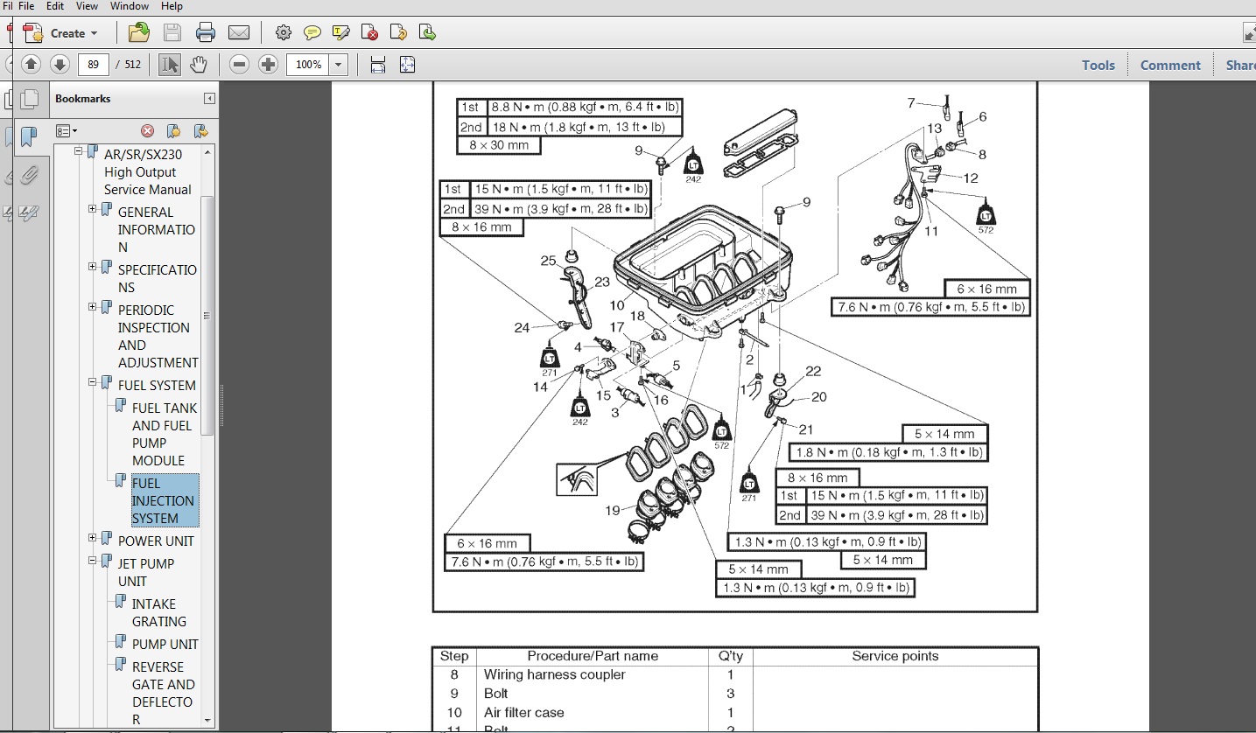Click the Open file folder icon
The height and width of the screenshot is (733, 1256).
pos(138,33)
